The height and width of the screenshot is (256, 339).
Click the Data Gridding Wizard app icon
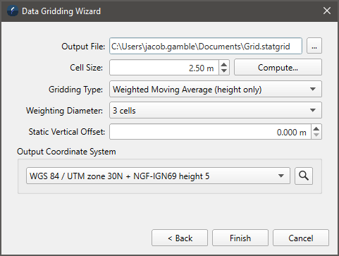point(13,11)
